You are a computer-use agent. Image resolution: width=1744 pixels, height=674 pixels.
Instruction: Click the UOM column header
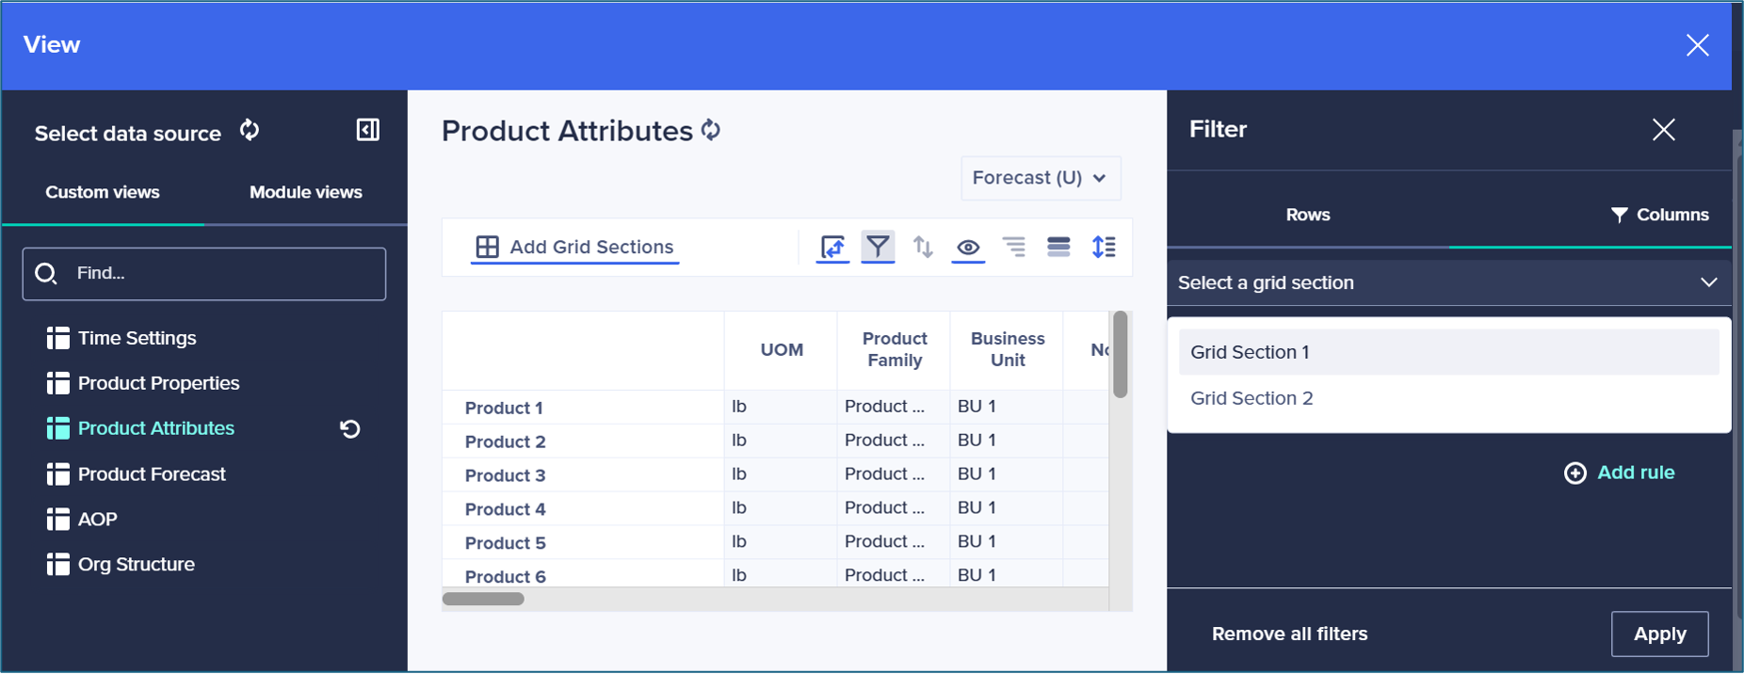coord(782,349)
